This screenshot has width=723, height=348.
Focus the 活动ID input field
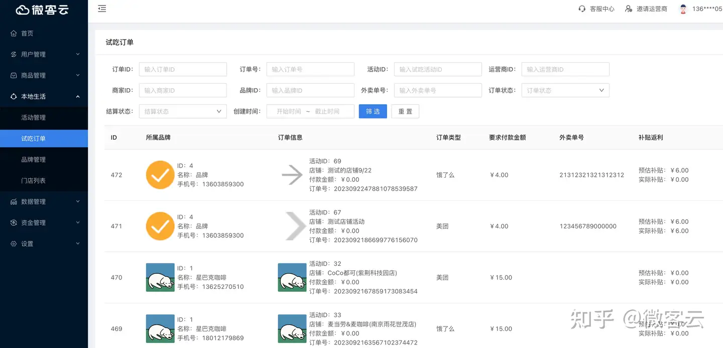click(x=438, y=69)
